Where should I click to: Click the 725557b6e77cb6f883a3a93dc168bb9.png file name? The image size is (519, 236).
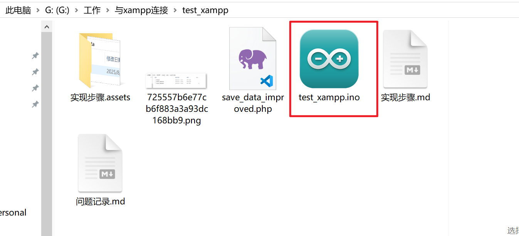pos(177,109)
